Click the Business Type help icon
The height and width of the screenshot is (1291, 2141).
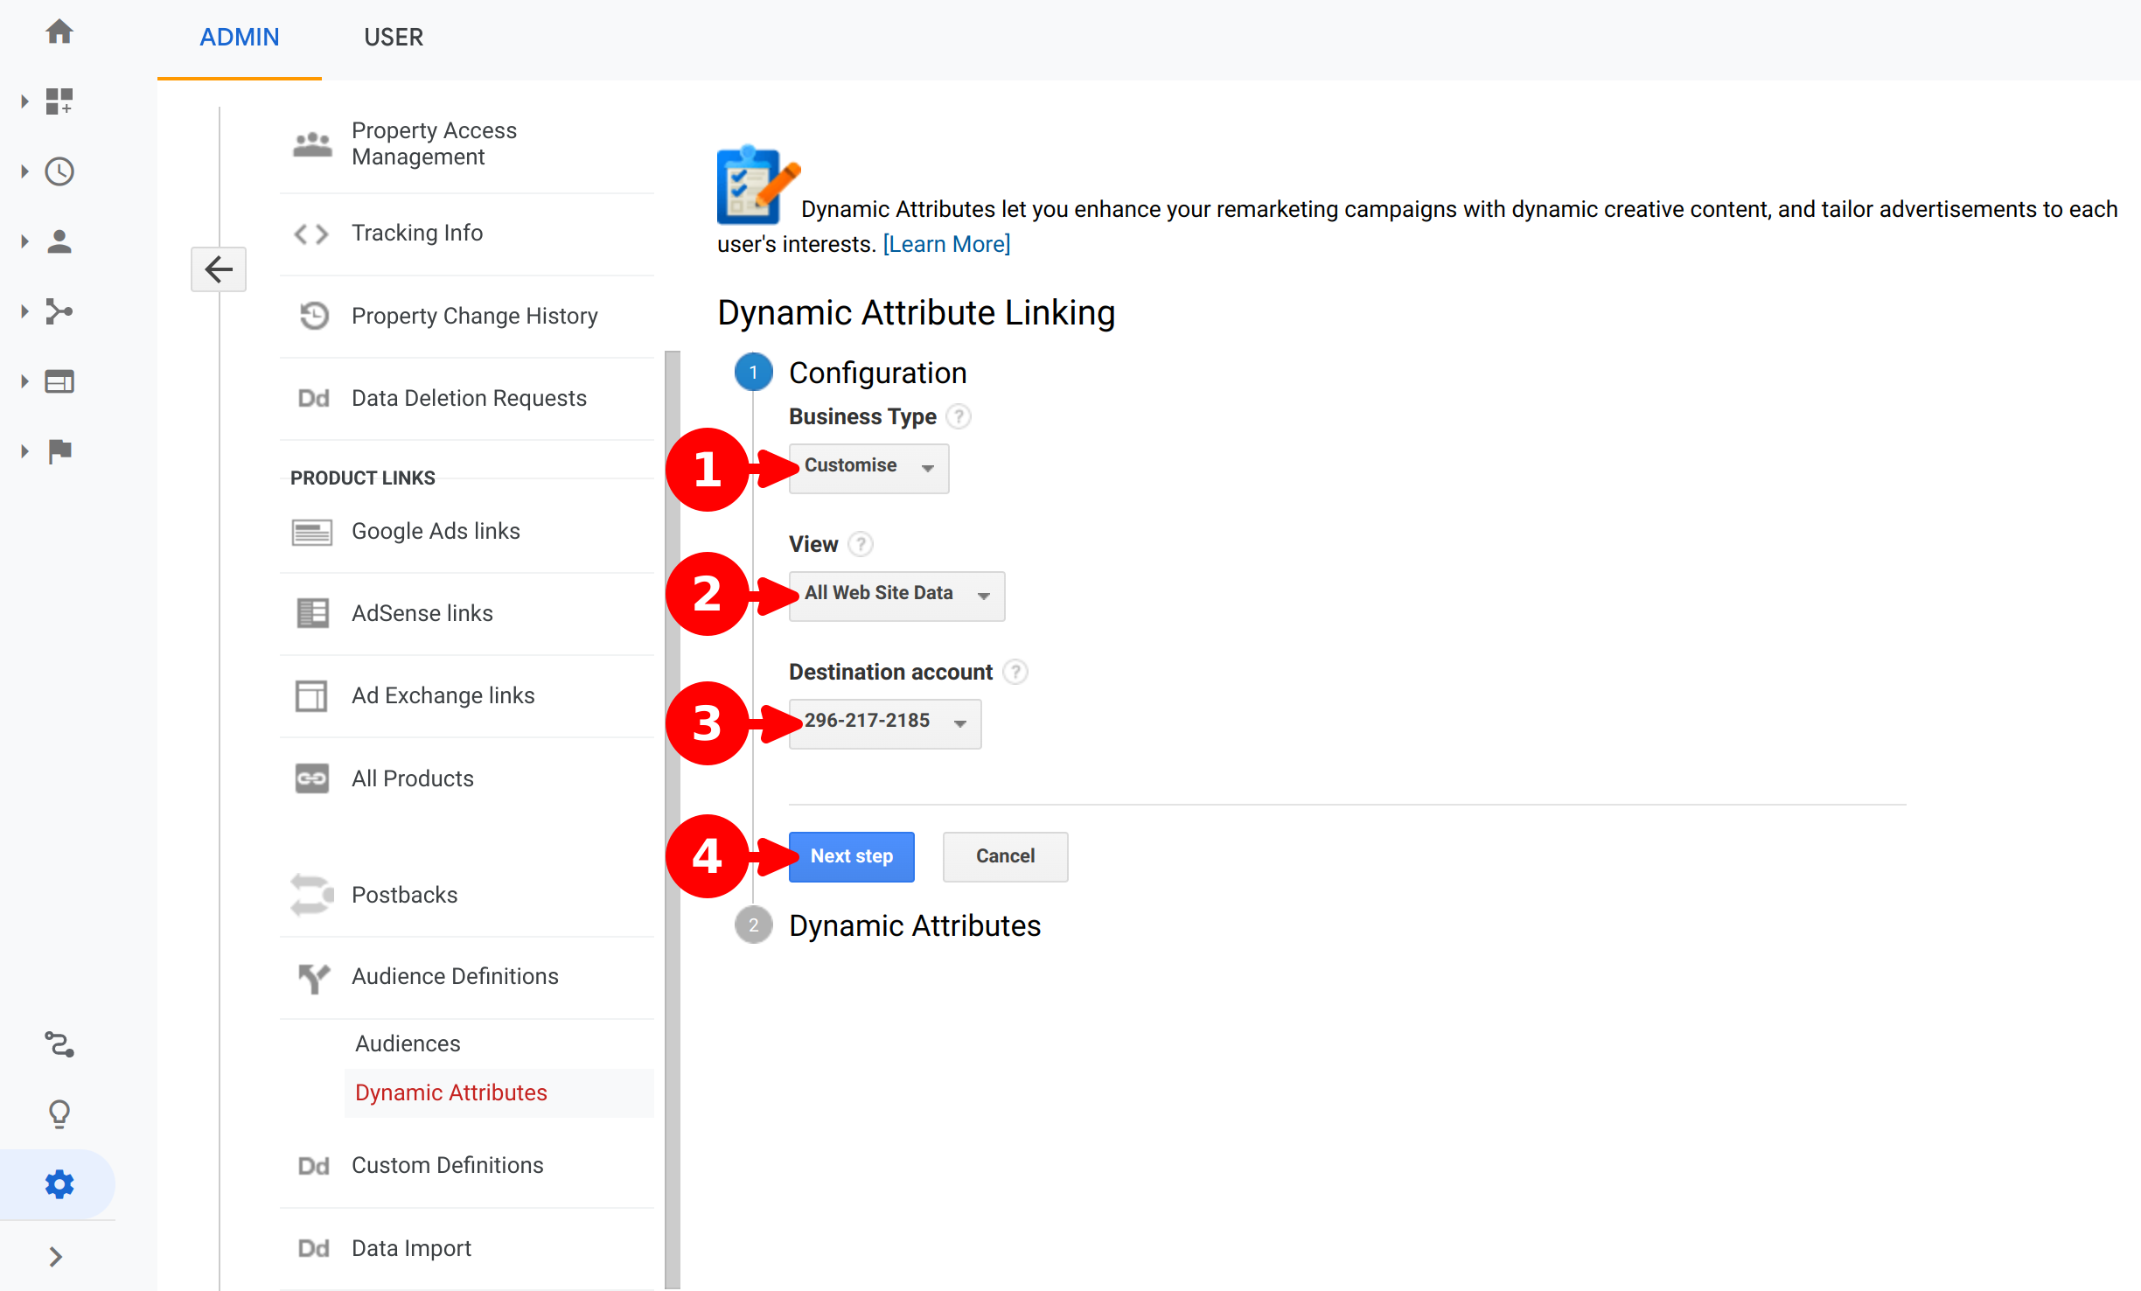(959, 416)
